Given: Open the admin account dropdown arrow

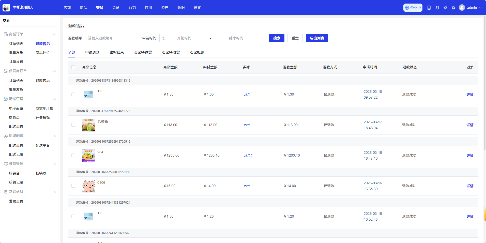Looking at the screenshot, I should coord(480,8).
